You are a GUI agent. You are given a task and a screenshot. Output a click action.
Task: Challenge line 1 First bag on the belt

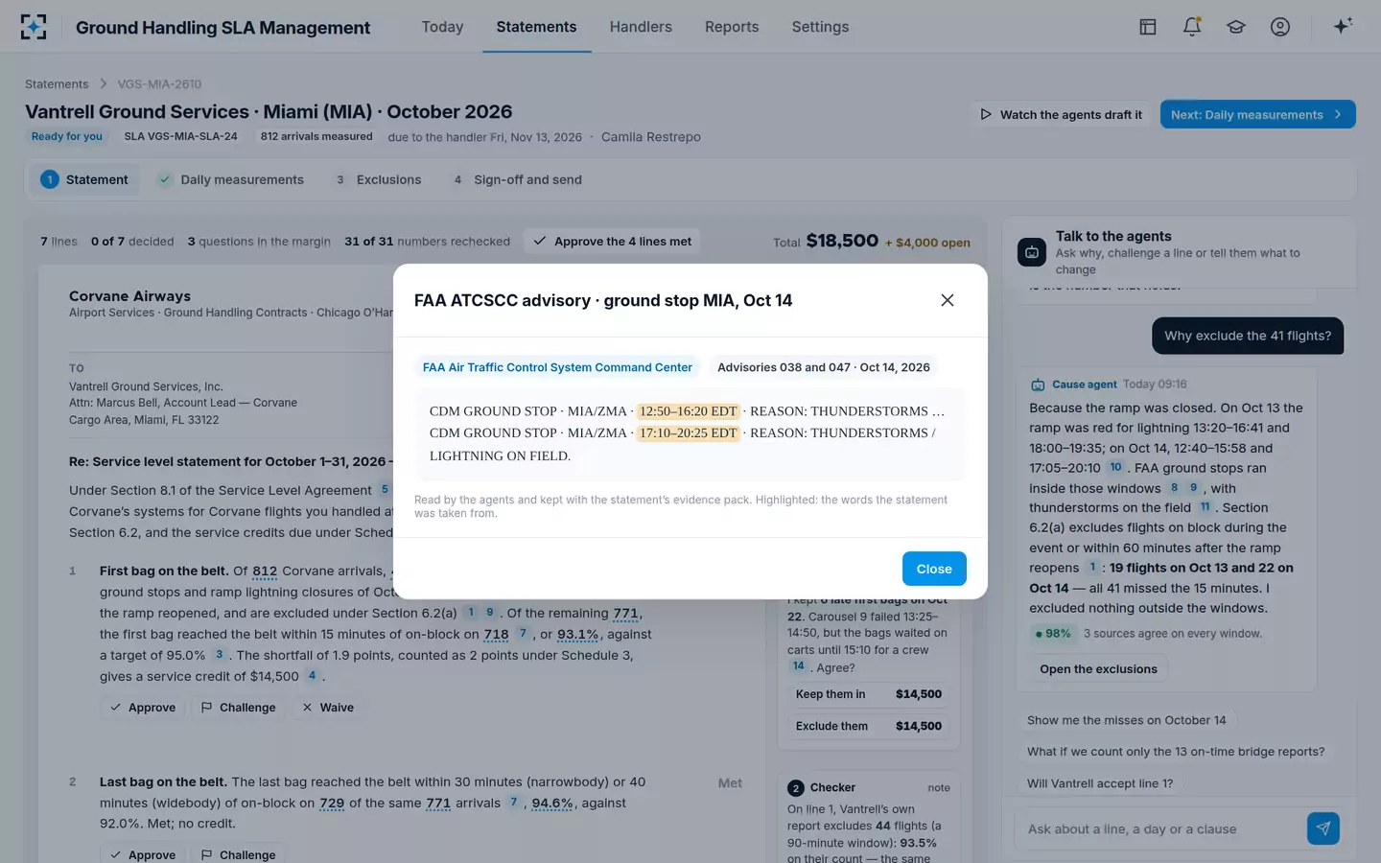click(238, 708)
